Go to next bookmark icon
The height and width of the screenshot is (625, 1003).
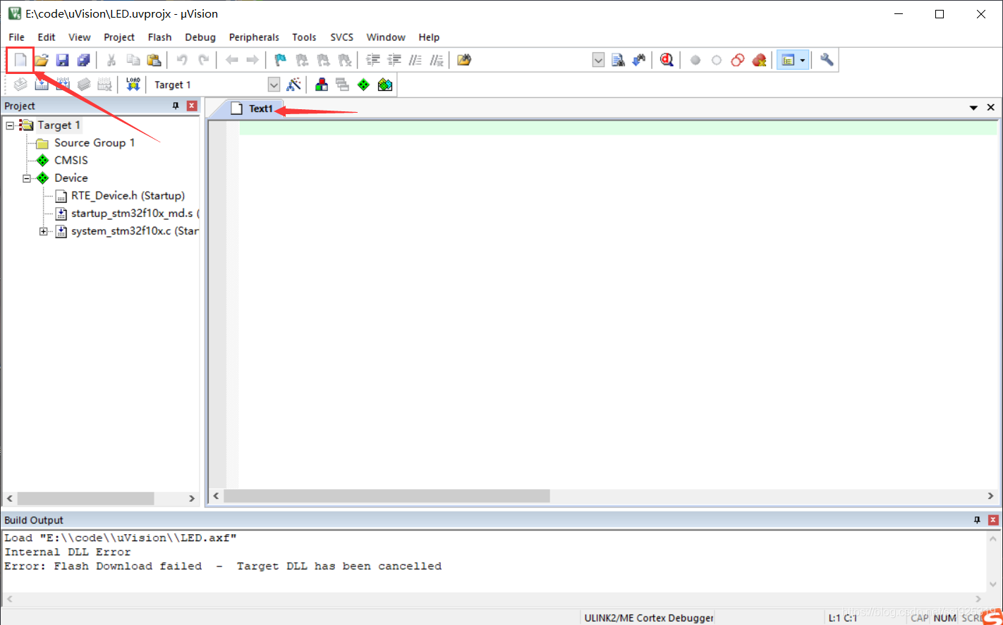[x=323, y=60]
